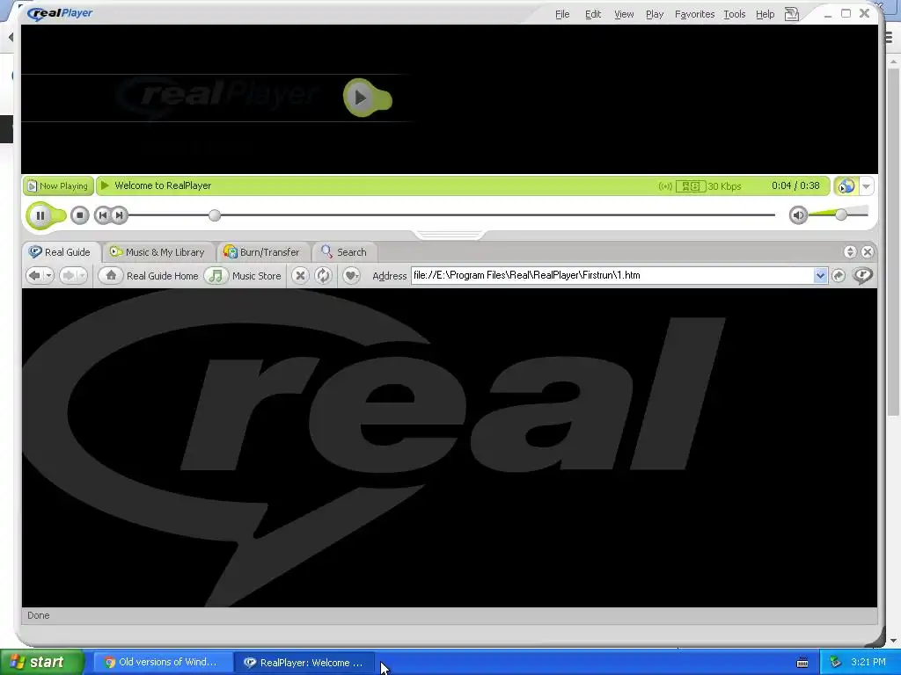Image resolution: width=901 pixels, height=675 pixels.
Task: Open the Tools menu
Action: (x=735, y=14)
